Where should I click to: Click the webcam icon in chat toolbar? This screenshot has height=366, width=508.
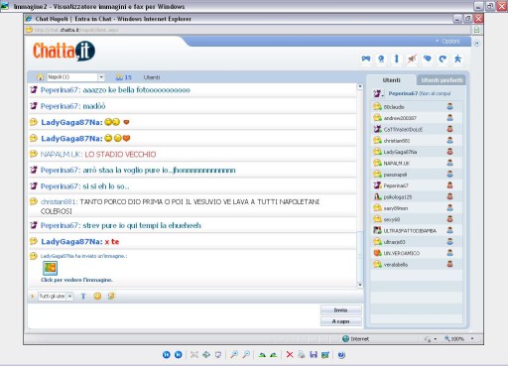[381, 59]
